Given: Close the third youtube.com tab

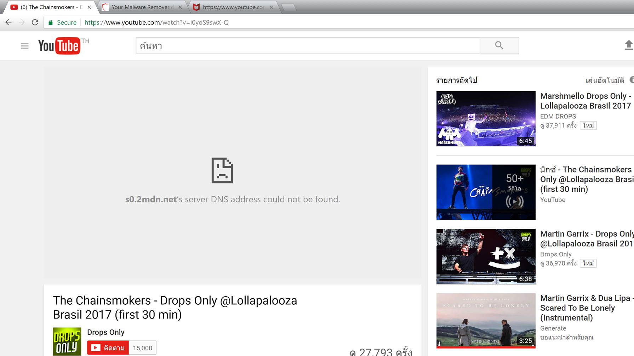Looking at the screenshot, I should 272,7.
